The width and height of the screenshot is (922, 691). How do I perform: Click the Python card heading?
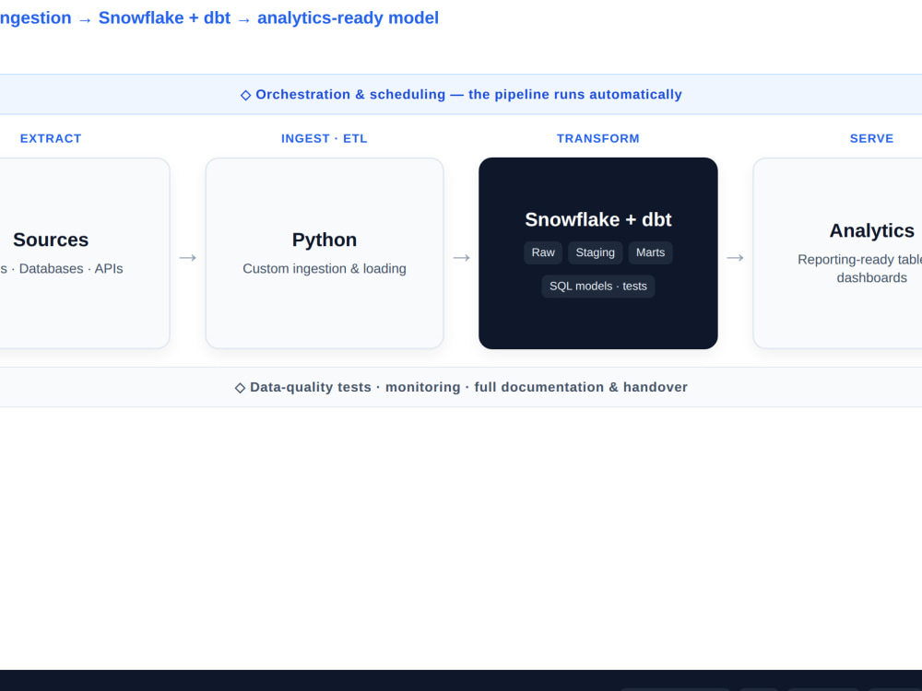325,240
